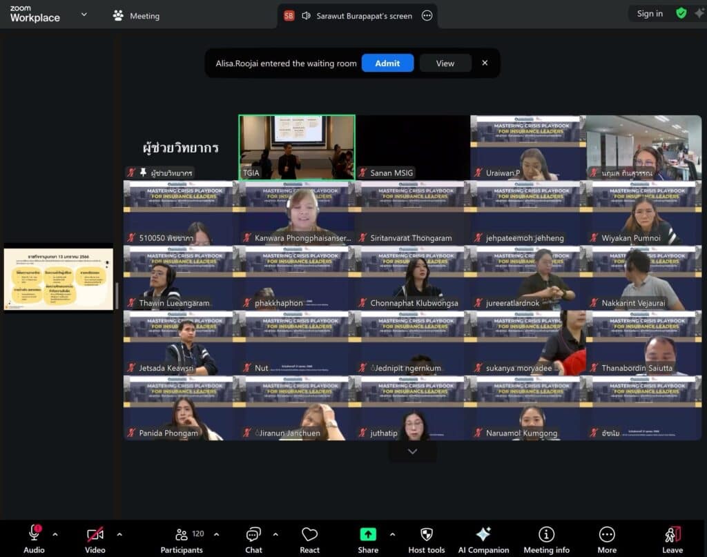Screen dimensions: 707x557
Task: Start video with the camera button
Action: tap(95, 534)
